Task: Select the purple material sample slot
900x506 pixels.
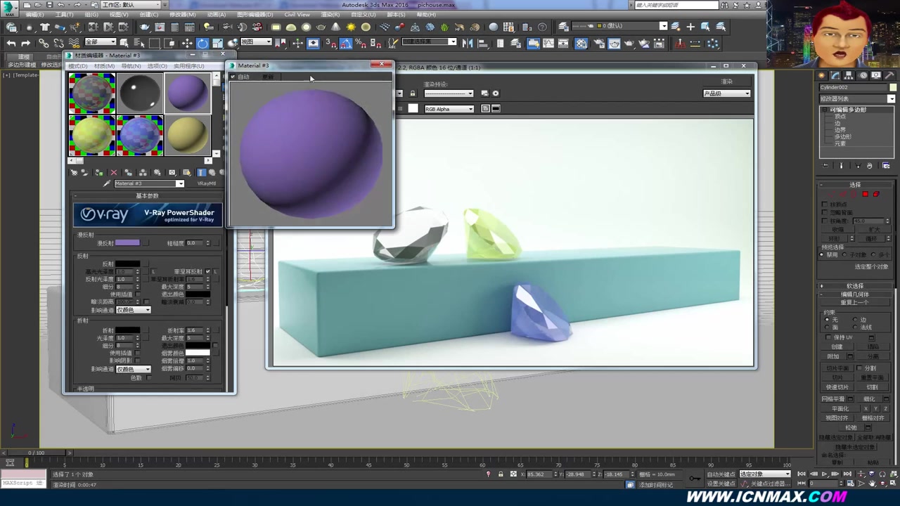Action: tap(188, 93)
